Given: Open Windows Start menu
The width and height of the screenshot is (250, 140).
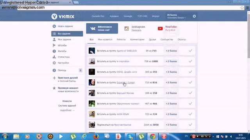Looking at the screenshot, I should click(x=5, y=136).
